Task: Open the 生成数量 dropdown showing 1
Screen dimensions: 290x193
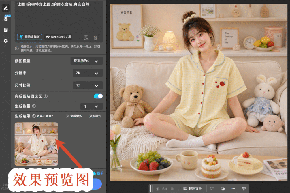Action: tap(91, 106)
